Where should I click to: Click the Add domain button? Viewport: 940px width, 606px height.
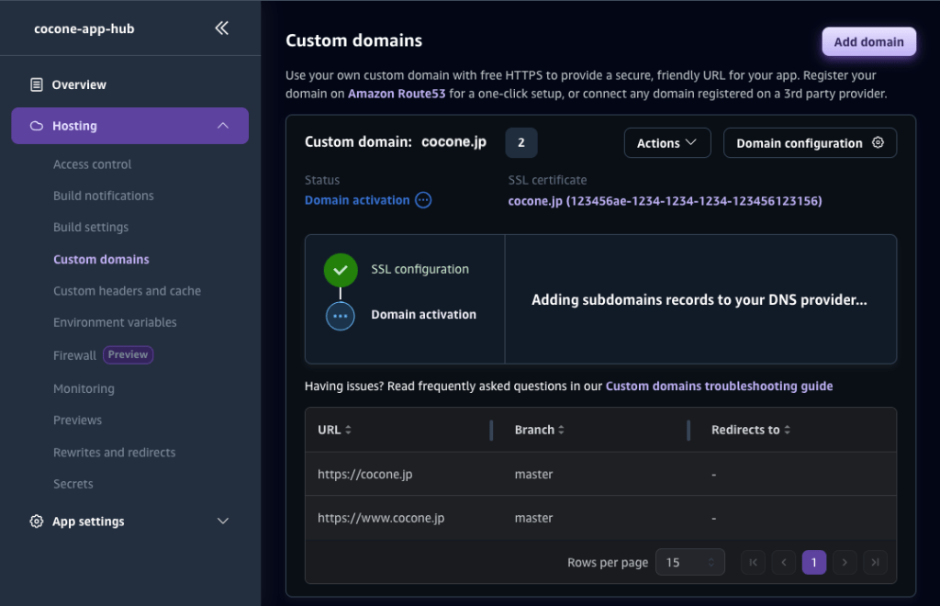[x=868, y=41]
